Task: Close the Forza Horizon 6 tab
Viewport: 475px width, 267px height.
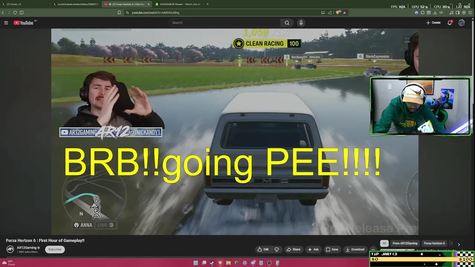Action: click(x=149, y=4)
